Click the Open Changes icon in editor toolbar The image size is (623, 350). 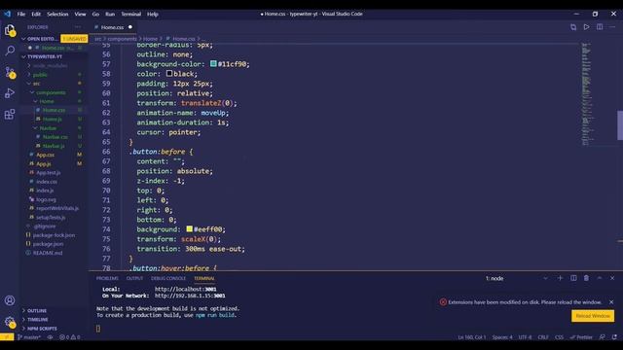coord(573,27)
